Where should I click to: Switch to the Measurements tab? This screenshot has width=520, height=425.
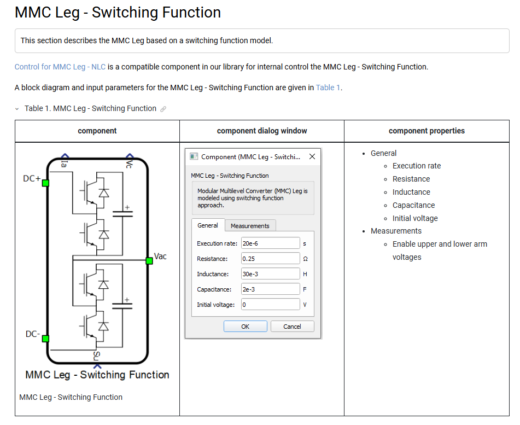[x=250, y=226]
